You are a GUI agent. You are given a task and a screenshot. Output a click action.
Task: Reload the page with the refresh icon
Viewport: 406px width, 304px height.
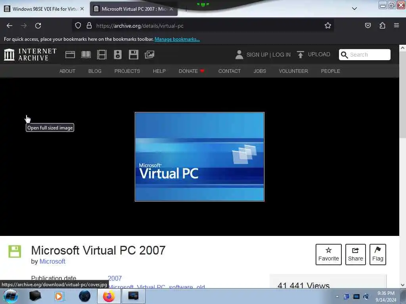pyautogui.click(x=38, y=26)
